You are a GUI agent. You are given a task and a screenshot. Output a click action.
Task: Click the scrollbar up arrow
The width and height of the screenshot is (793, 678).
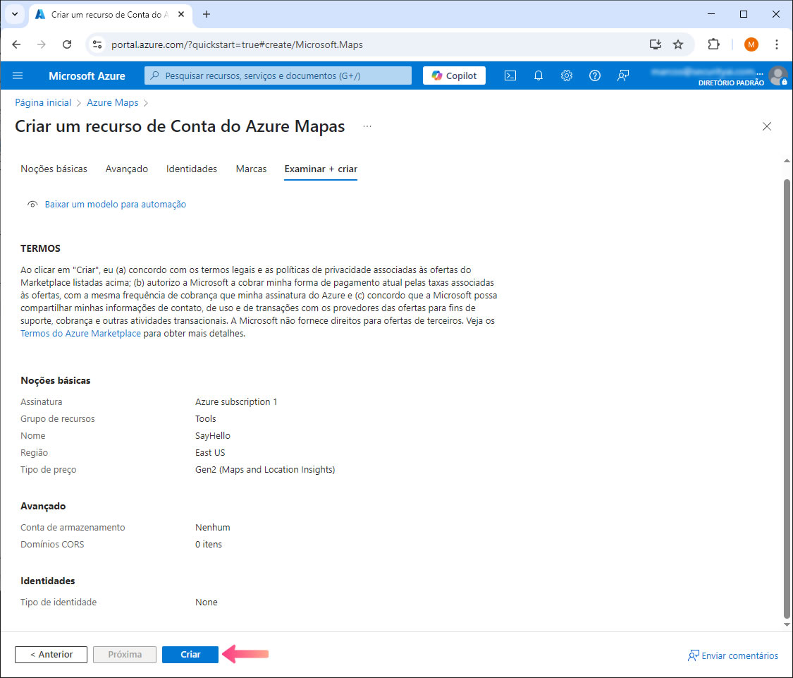pos(787,161)
